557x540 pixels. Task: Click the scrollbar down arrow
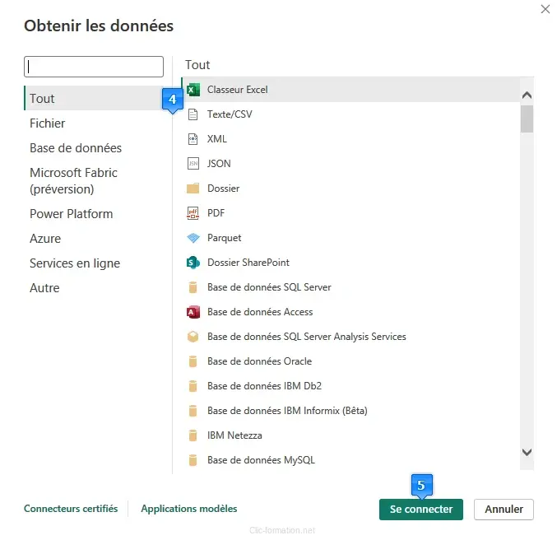pyautogui.click(x=527, y=452)
